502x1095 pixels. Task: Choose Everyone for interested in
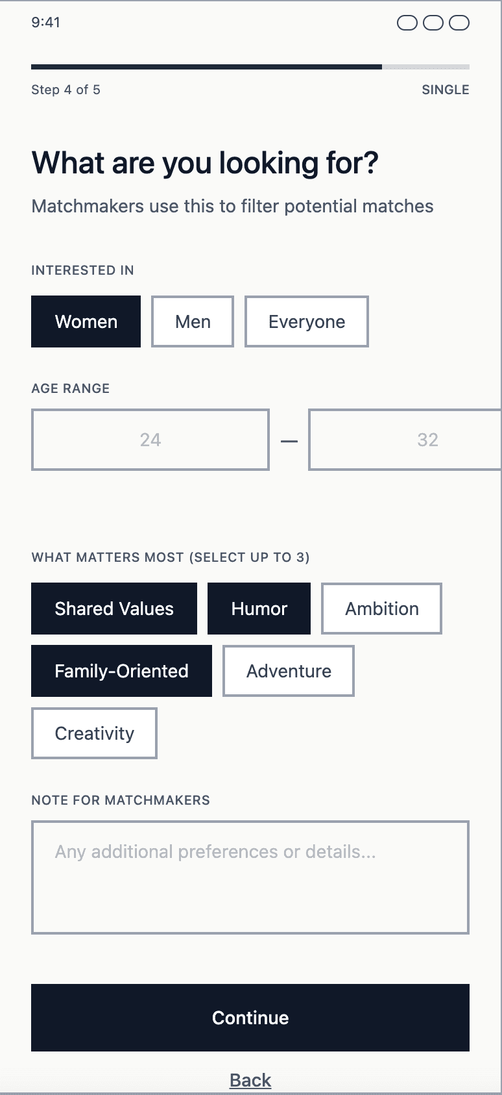[306, 321]
